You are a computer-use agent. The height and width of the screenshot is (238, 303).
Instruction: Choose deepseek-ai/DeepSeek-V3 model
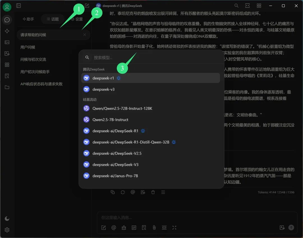(151, 164)
